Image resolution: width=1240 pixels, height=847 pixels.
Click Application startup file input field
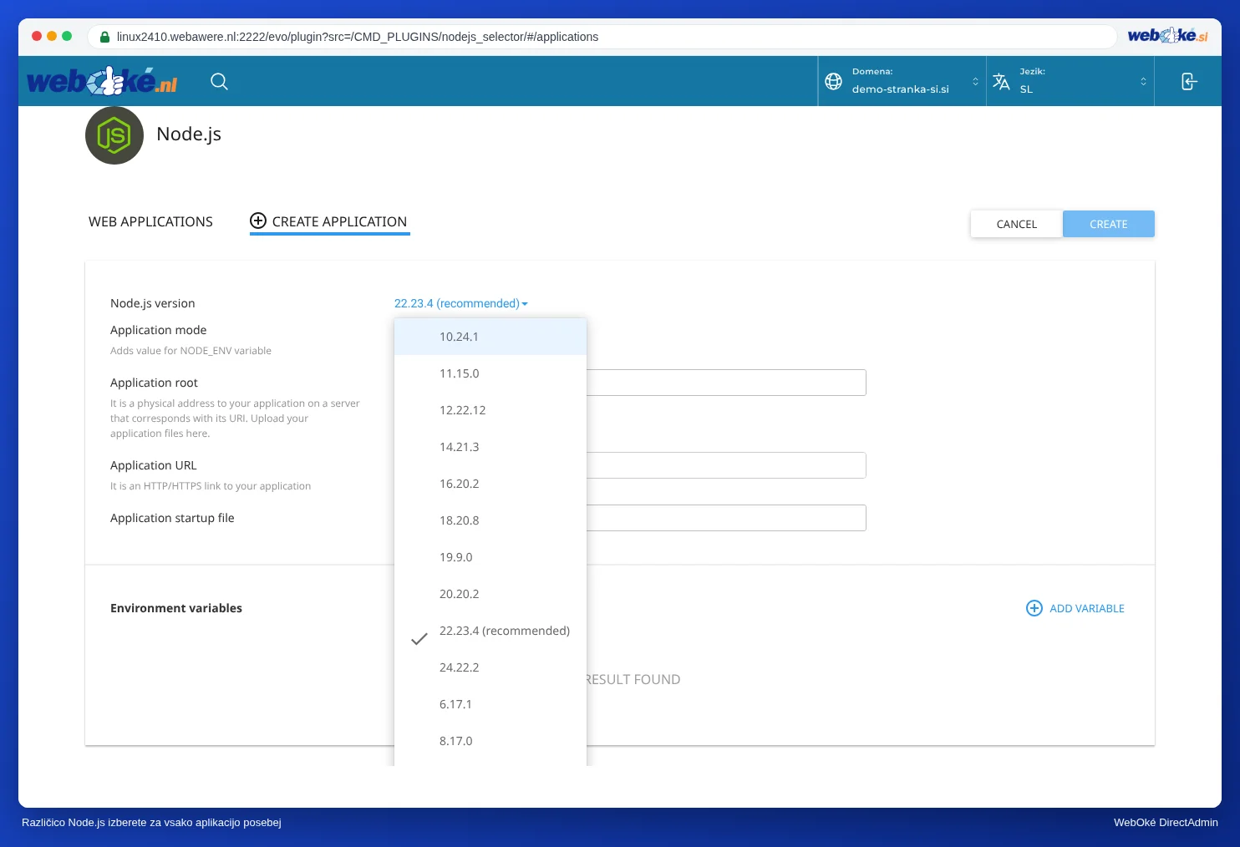726,518
